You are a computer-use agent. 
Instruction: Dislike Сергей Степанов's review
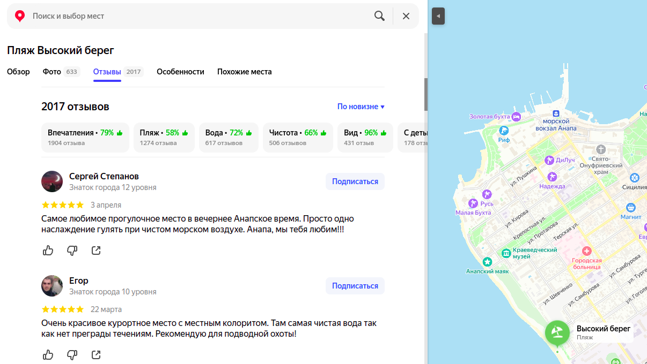[72, 250]
